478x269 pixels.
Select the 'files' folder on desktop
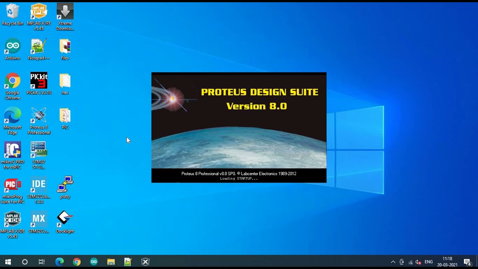[65, 49]
